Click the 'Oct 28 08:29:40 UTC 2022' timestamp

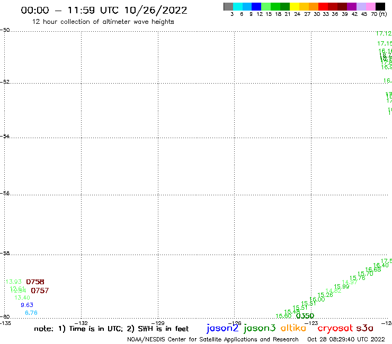[x=346, y=339]
